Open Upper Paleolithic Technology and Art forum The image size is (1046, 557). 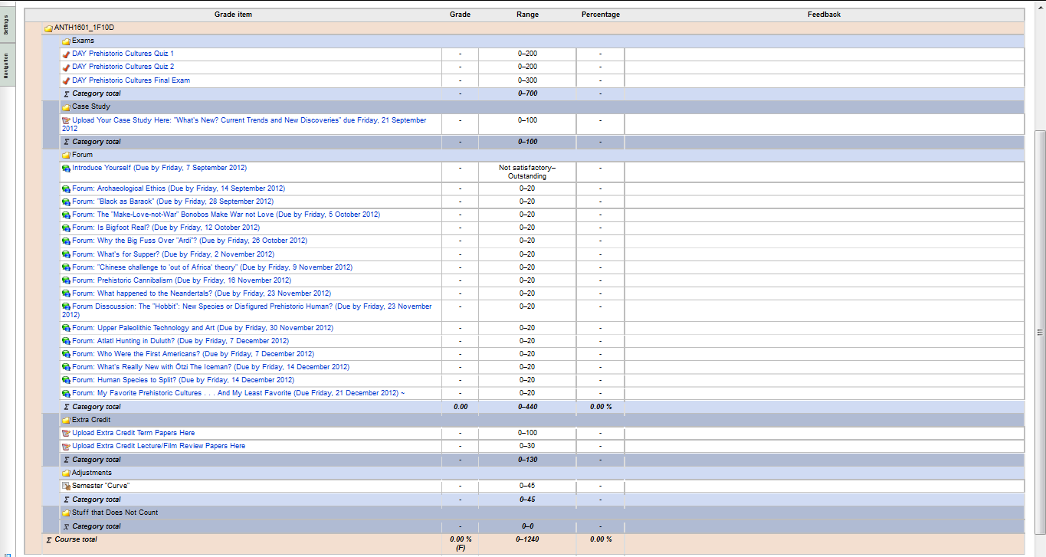coord(203,328)
